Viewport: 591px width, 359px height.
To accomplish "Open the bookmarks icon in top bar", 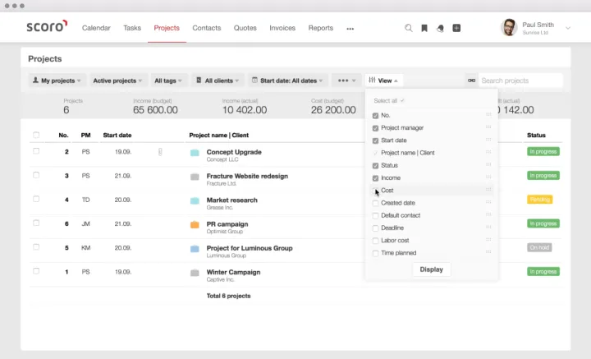I will pos(424,28).
